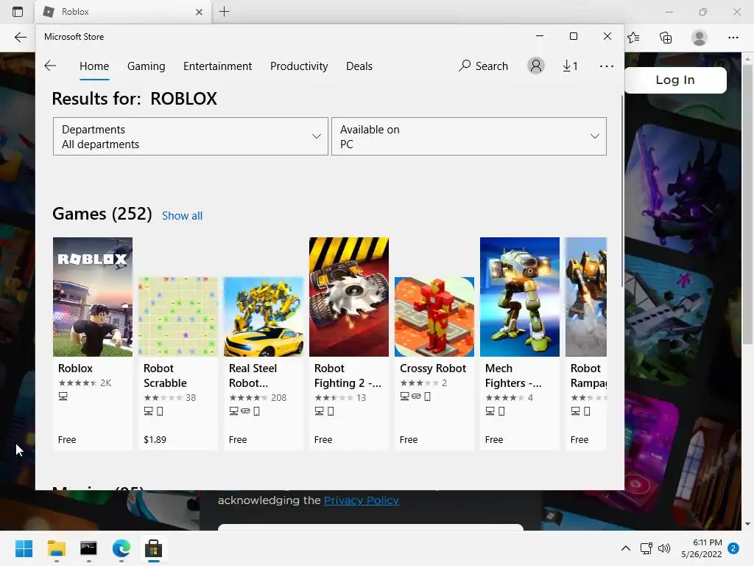Click the Roblox game title text

(x=75, y=368)
